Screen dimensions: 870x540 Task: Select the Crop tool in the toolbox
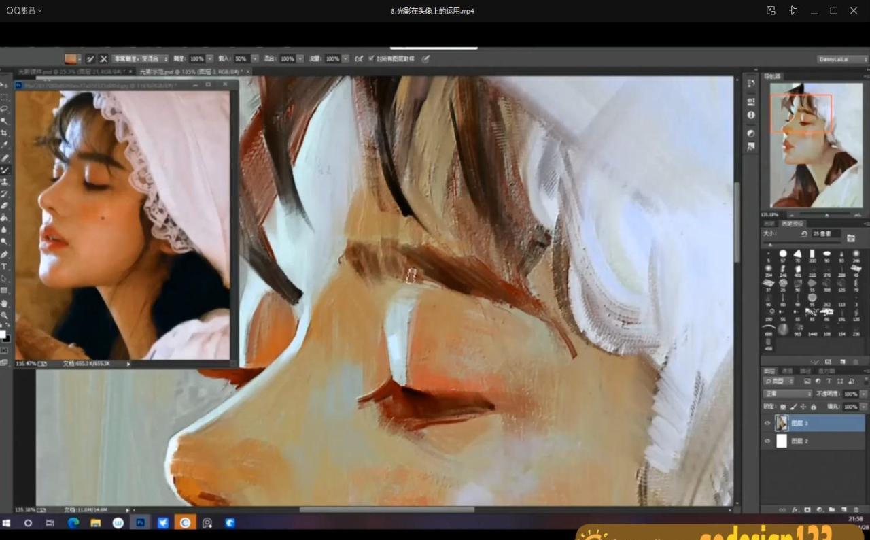[4, 133]
